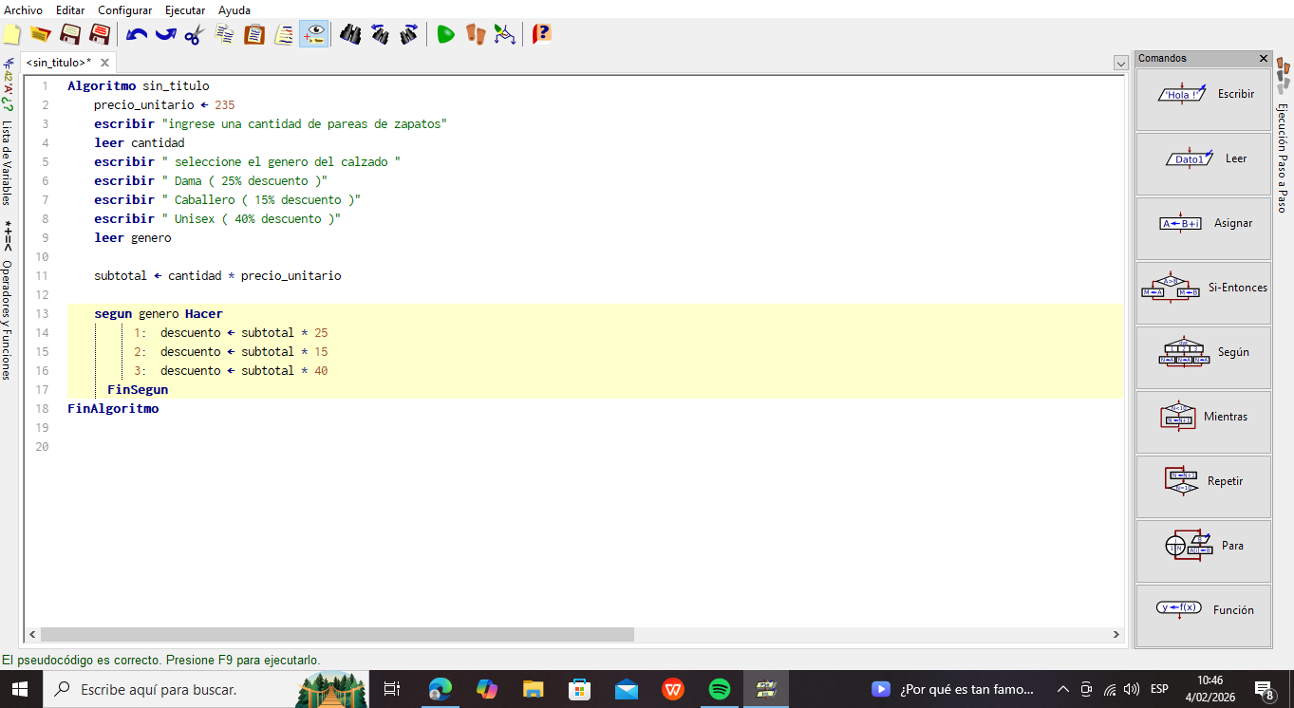Select the <sin_titulo>* document tab
Image resolution: width=1294 pixels, height=708 pixels.
pos(59,63)
